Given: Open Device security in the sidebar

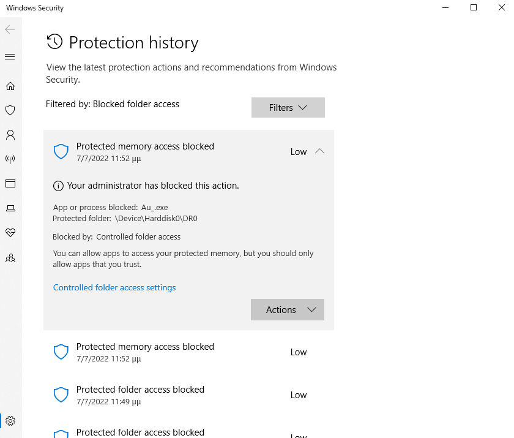Looking at the screenshot, I should [10, 208].
